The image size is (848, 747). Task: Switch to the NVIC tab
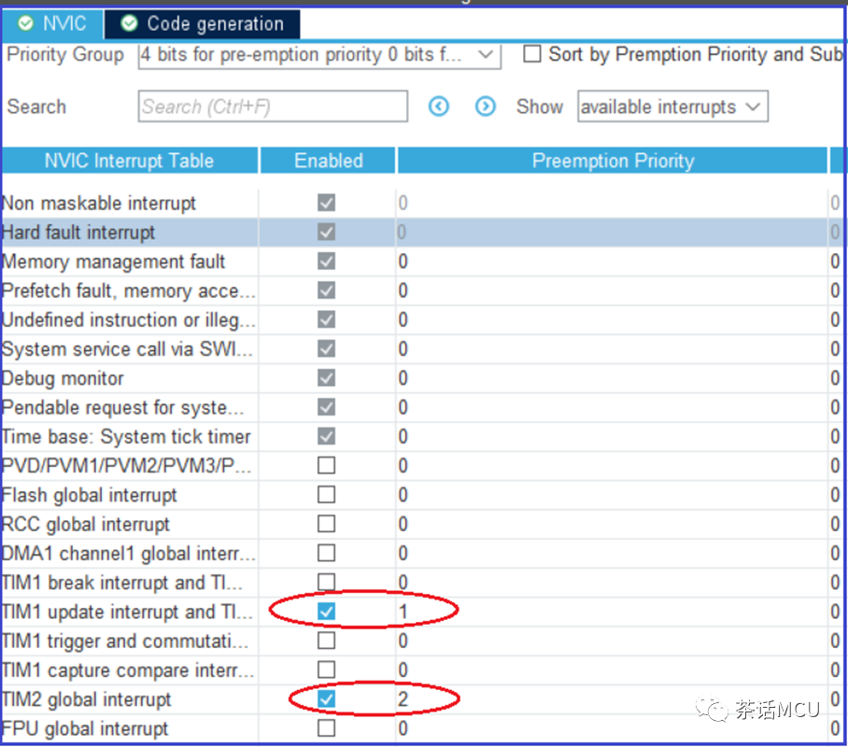pos(52,23)
